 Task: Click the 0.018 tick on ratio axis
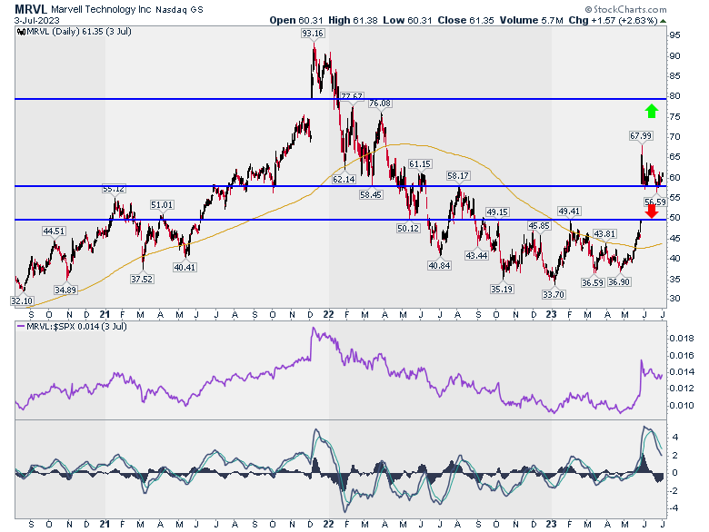point(683,339)
